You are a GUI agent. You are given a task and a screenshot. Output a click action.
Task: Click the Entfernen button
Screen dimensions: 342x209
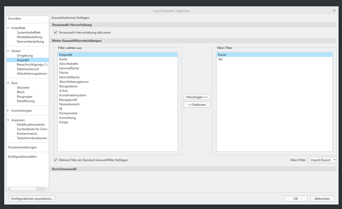click(x=197, y=105)
